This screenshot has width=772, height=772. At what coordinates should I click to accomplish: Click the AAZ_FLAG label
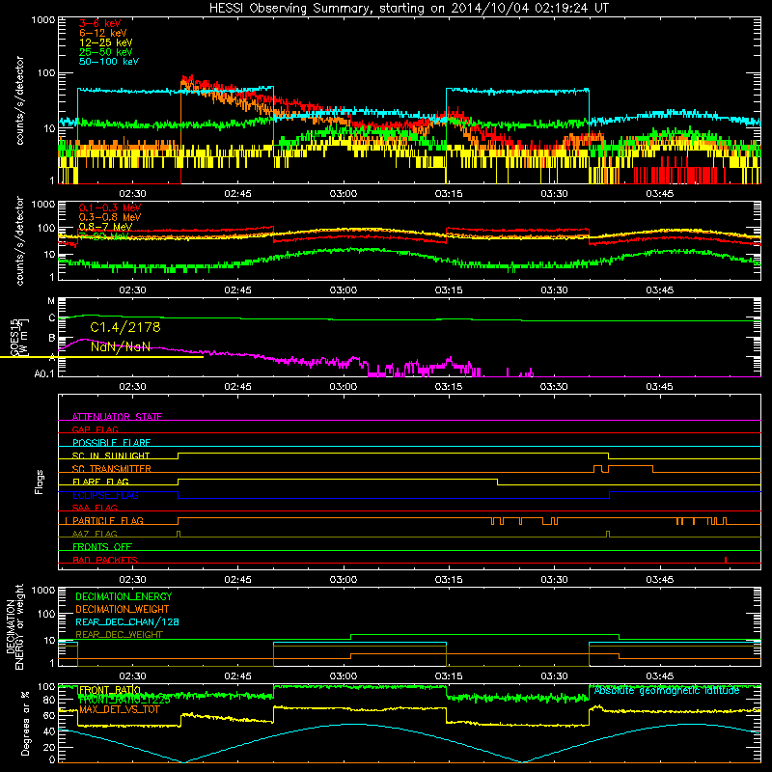pyautogui.click(x=95, y=535)
